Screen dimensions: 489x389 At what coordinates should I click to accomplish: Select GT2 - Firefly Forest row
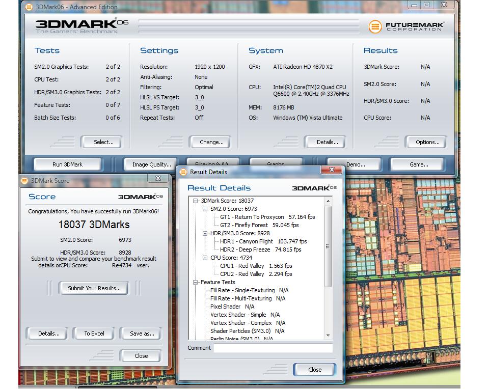pos(259,225)
